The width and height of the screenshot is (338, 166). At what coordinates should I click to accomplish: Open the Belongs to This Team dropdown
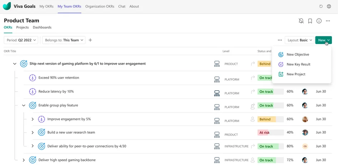(64, 40)
